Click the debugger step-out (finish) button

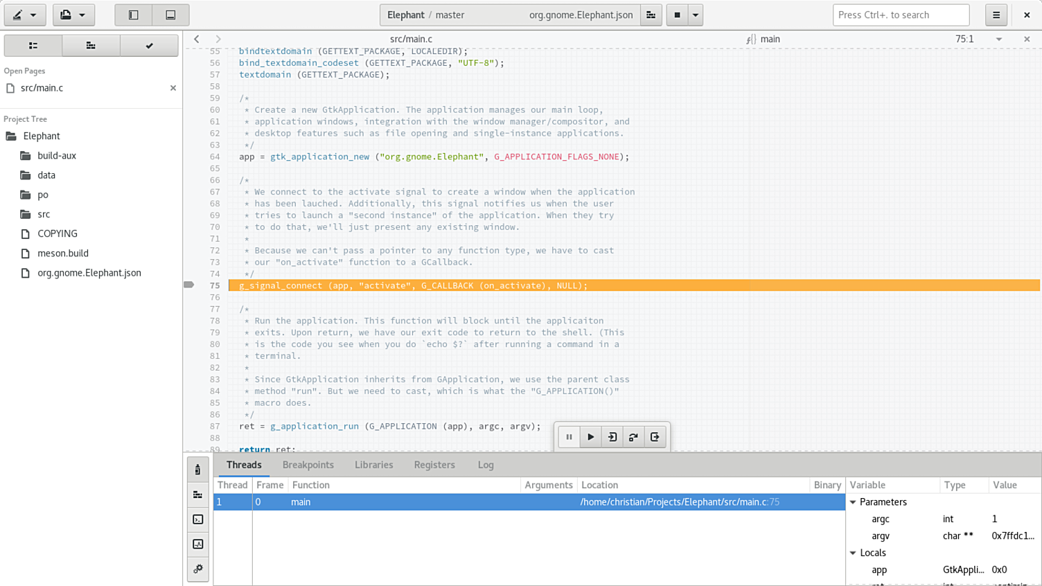pyautogui.click(x=655, y=437)
